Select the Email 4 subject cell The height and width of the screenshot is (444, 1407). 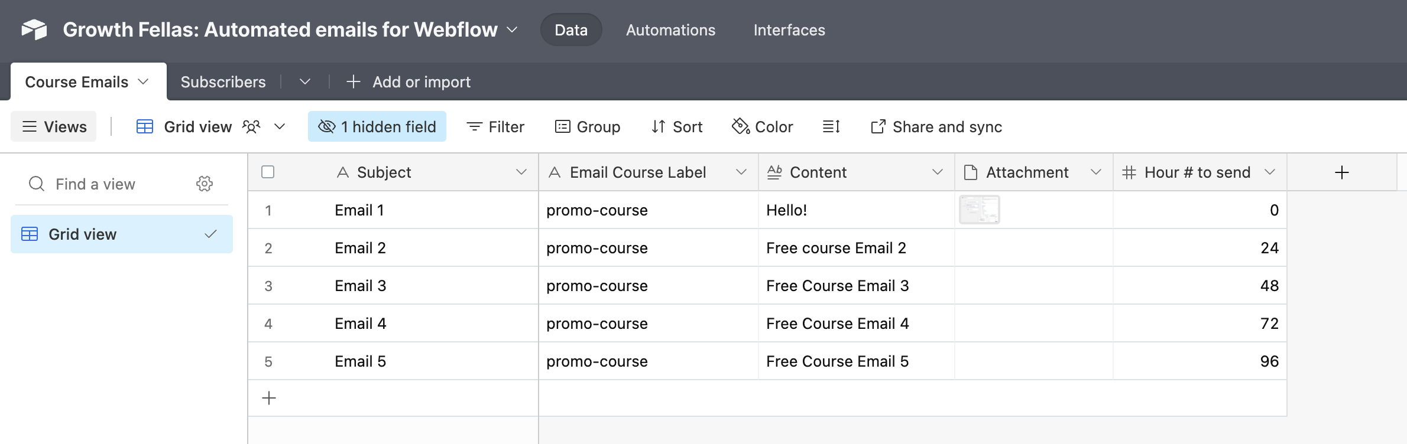pyautogui.click(x=393, y=324)
